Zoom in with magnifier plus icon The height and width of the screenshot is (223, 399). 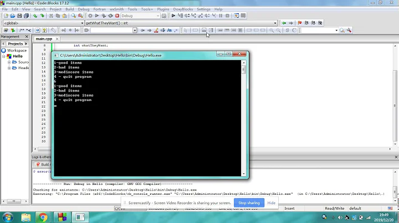(272, 30)
